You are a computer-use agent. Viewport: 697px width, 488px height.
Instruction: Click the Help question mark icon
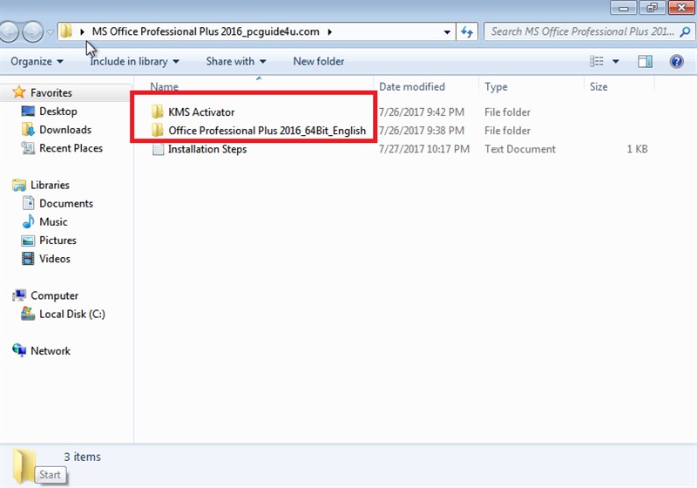pos(676,62)
